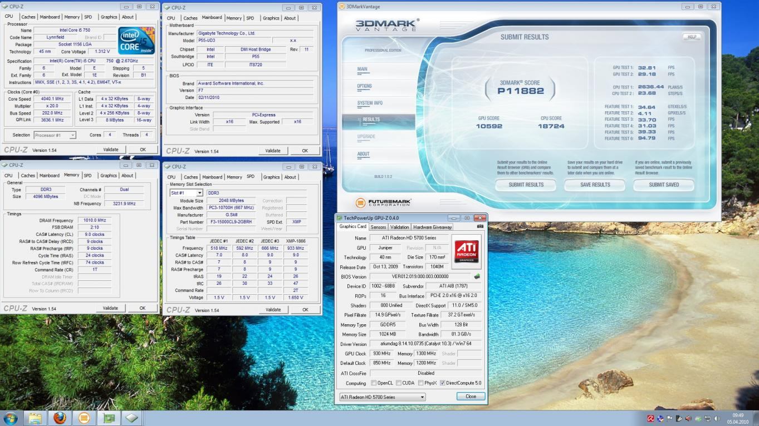Screen dimensions: 759x426
Task: Open ABOUT in 3DMark Vantage sidebar
Action: [x=363, y=154]
